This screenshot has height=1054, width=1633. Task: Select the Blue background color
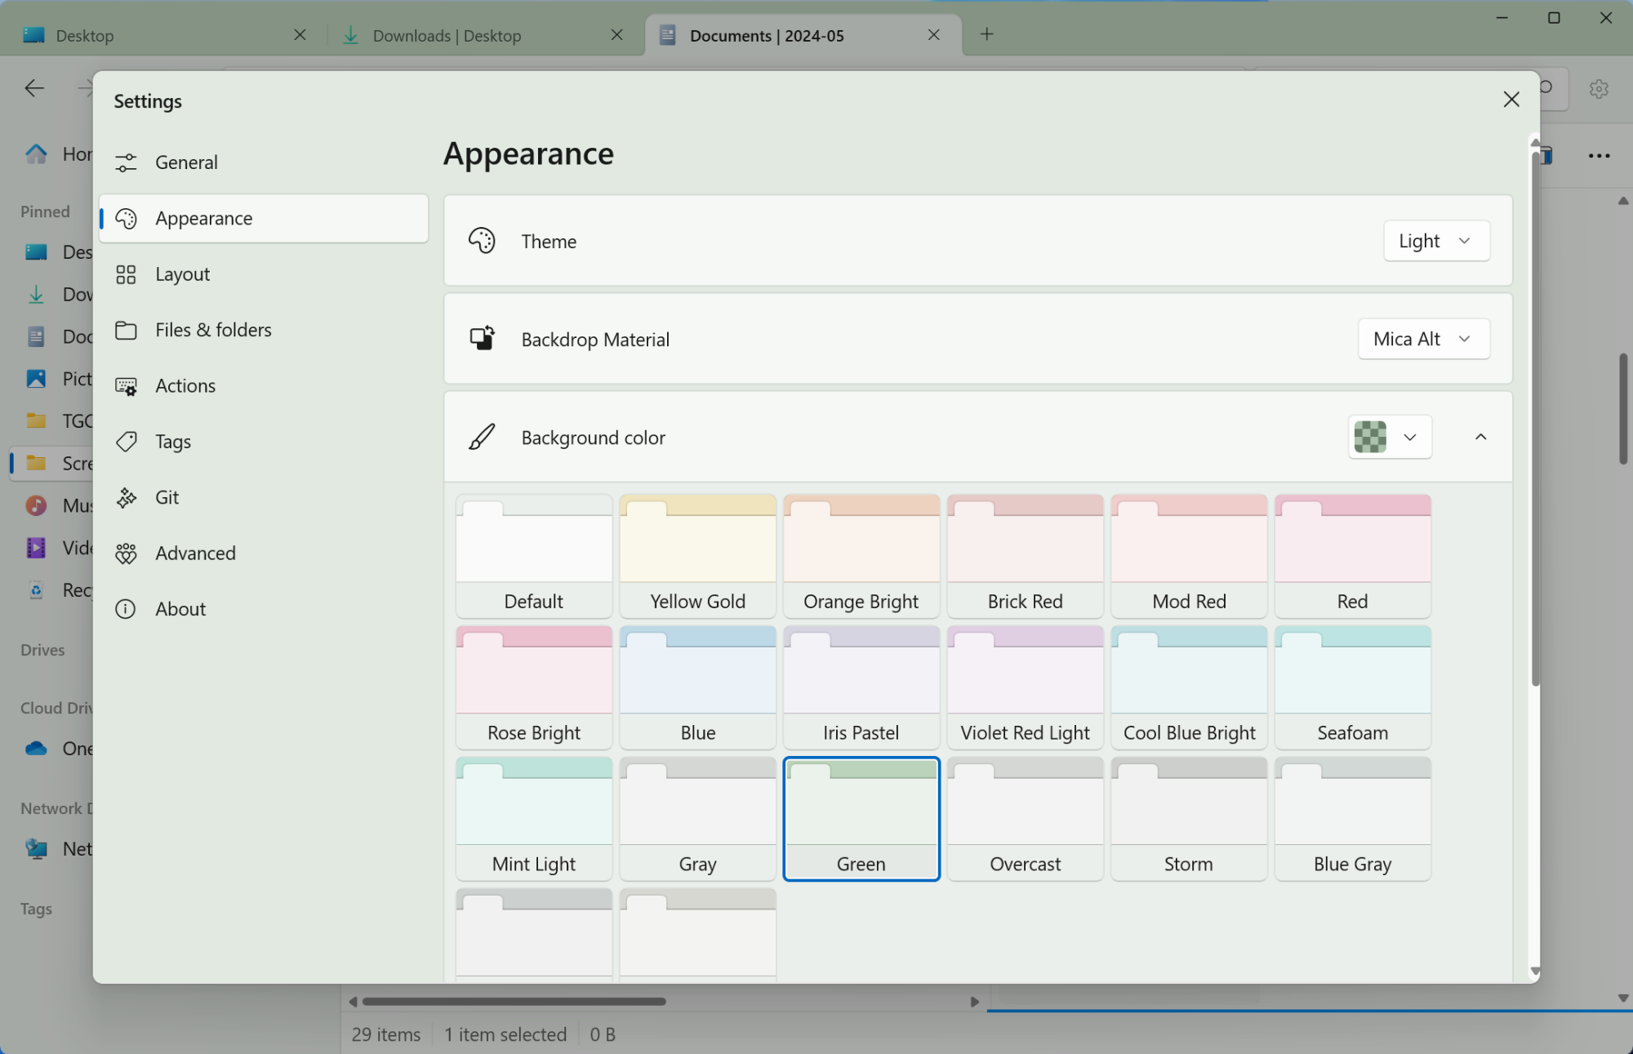click(x=697, y=687)
